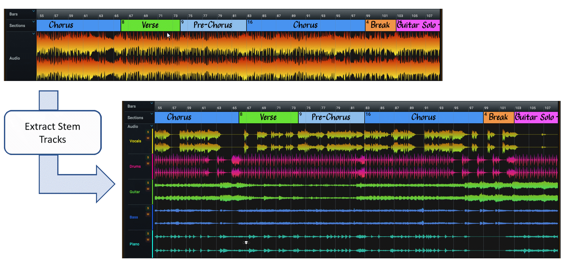Solo the Drums stem track
This screenshot has width=573, height=268.
click(148, 157)
